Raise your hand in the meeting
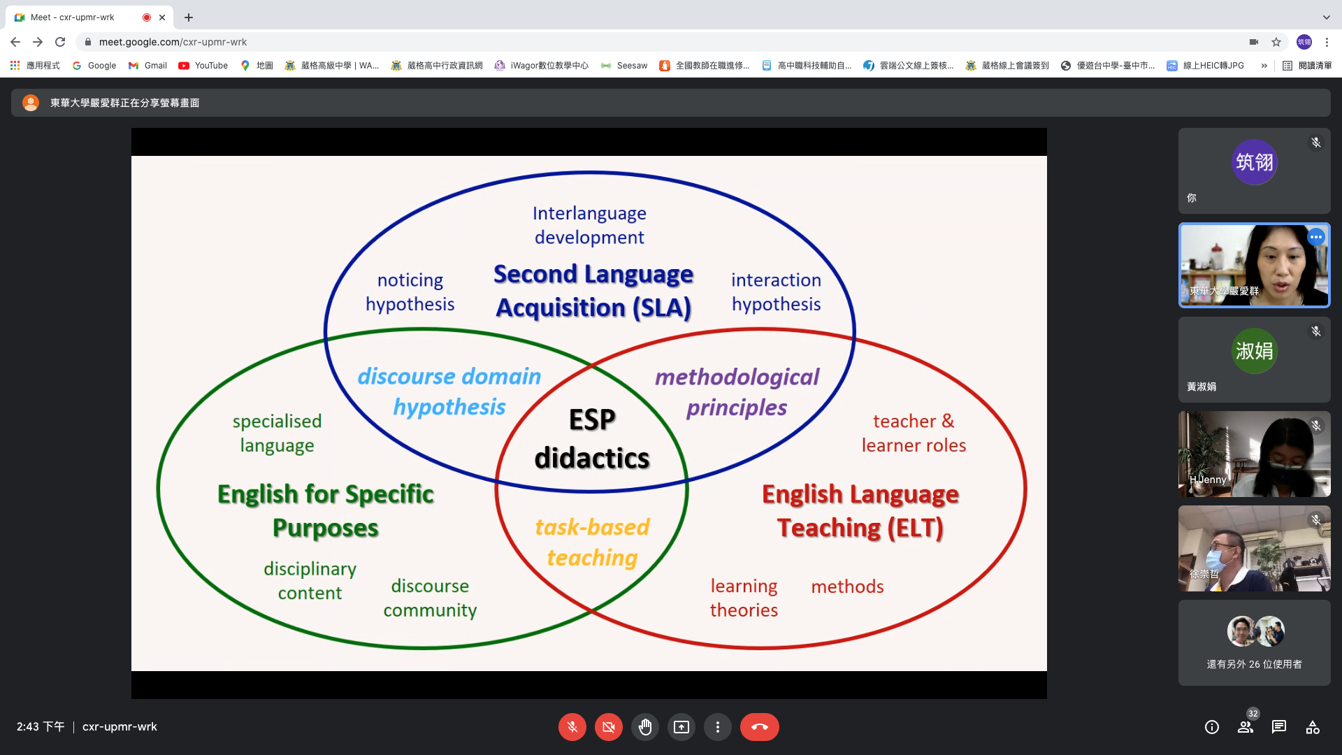The height and width of the screenshot is (755, 1342). pyautogui.click(x=644, y=727)
